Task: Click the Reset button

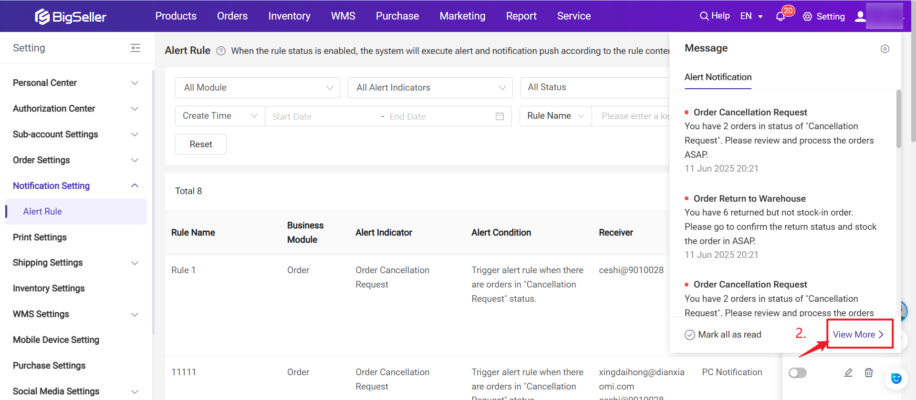Action: [x=201, y=144]
